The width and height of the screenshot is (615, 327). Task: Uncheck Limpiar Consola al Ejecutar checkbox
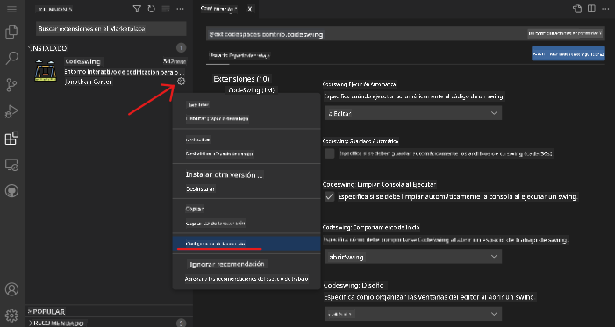pyautogui.click(x=330, y=196)
